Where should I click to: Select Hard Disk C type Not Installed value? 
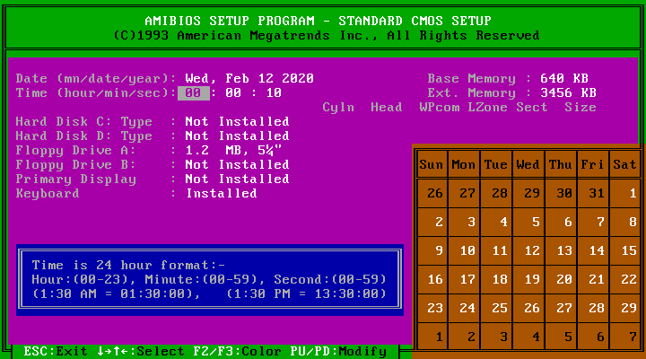pos(237,121)
